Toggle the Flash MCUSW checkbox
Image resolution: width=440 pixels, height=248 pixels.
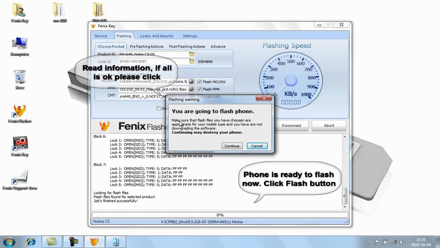pyautogui.click(x=199, y=82)
